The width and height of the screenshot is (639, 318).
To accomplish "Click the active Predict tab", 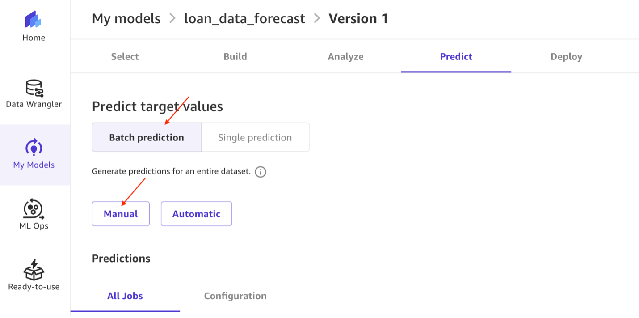I will point(456,57).
